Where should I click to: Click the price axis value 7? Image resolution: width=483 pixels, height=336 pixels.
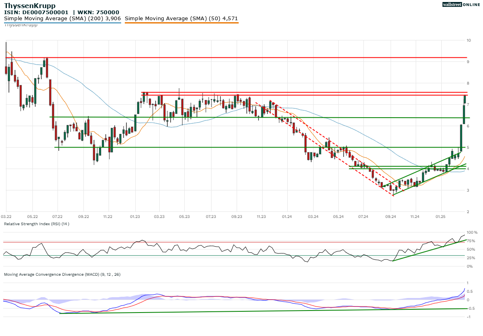tap(468, 104)
